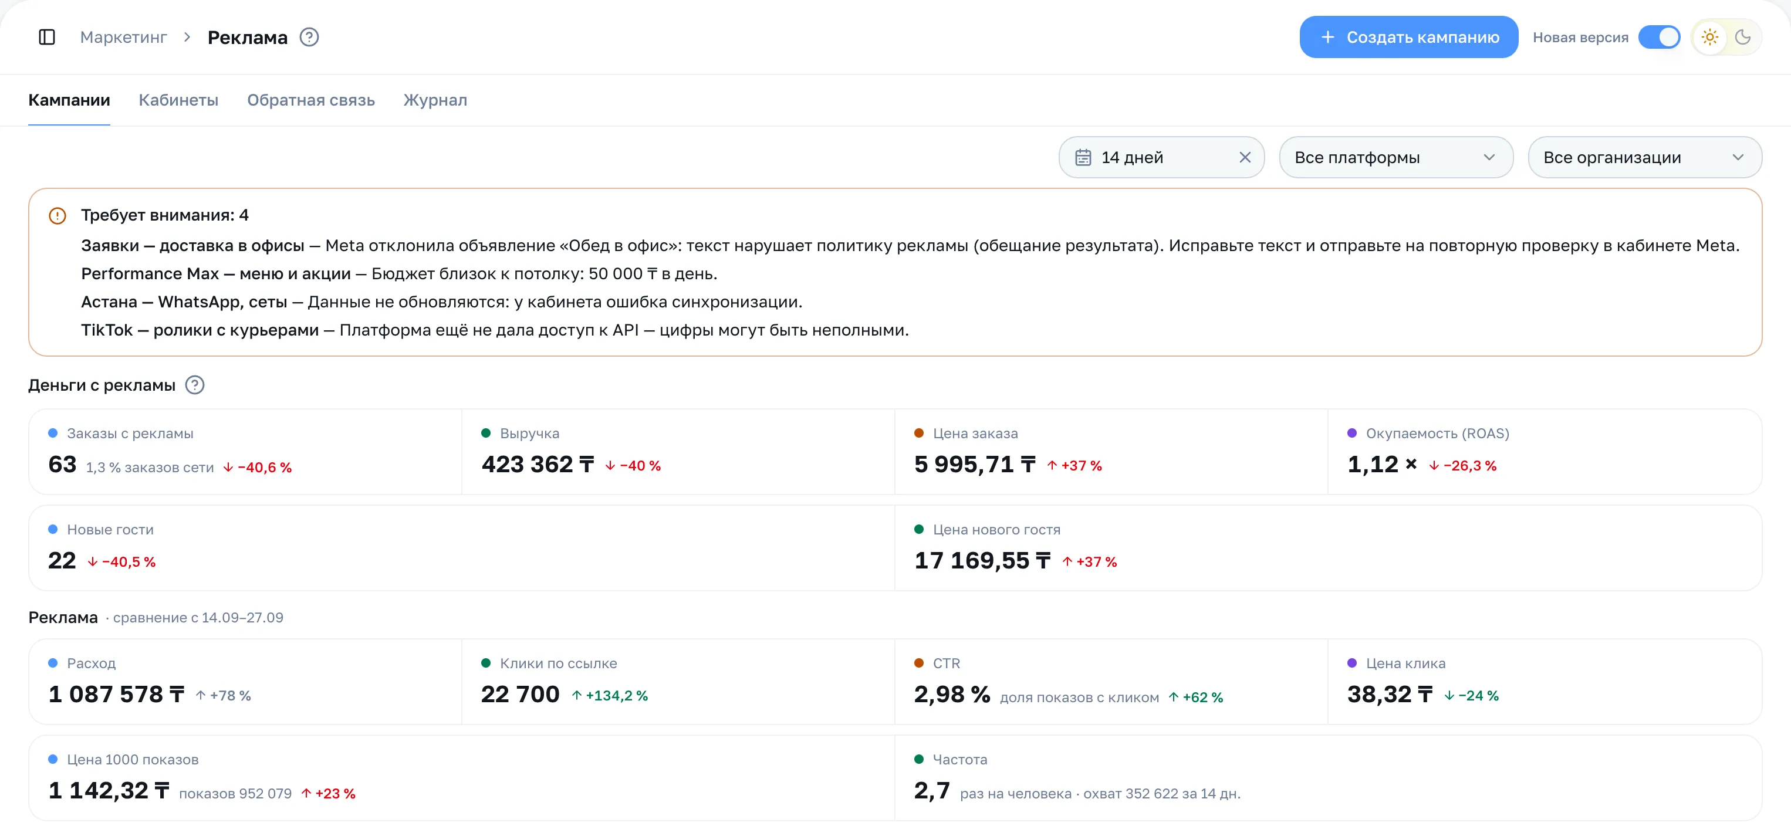Toggle the Новая версия switch
This screenshot has height=826, width=1791.
coord(1658,37)
